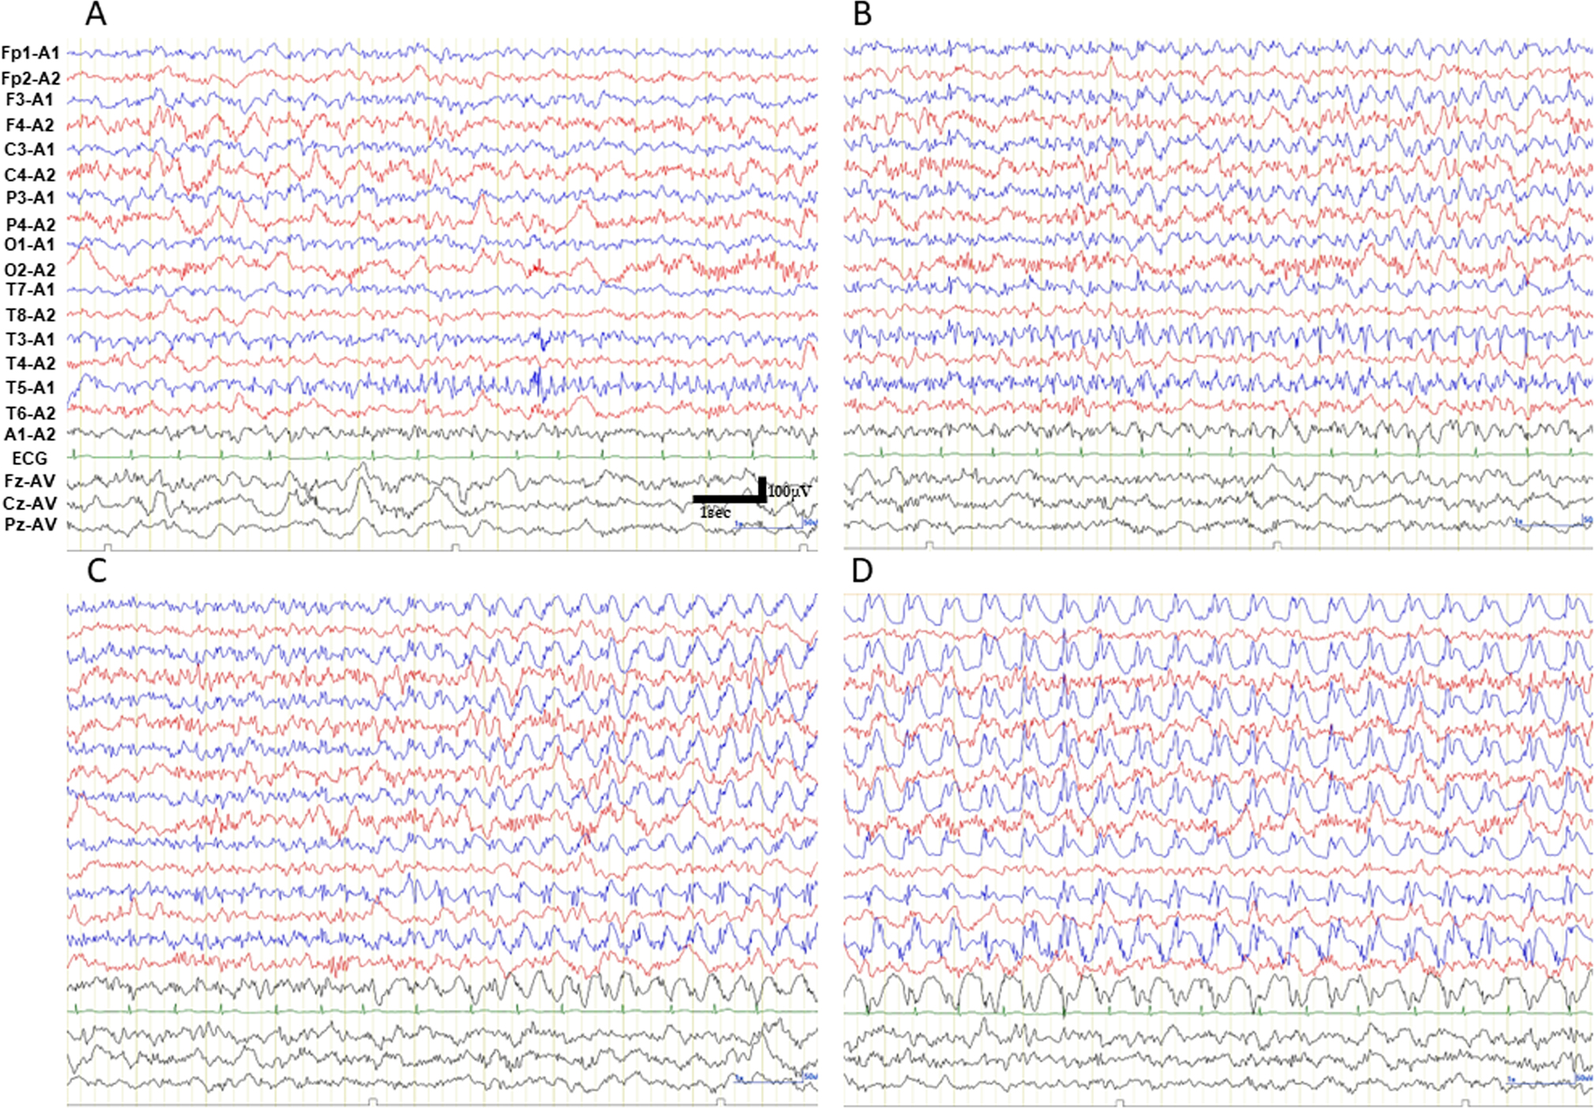1594x1108 pixels.
Task: Click the panel C letter heading
Action: coord(96,570)
